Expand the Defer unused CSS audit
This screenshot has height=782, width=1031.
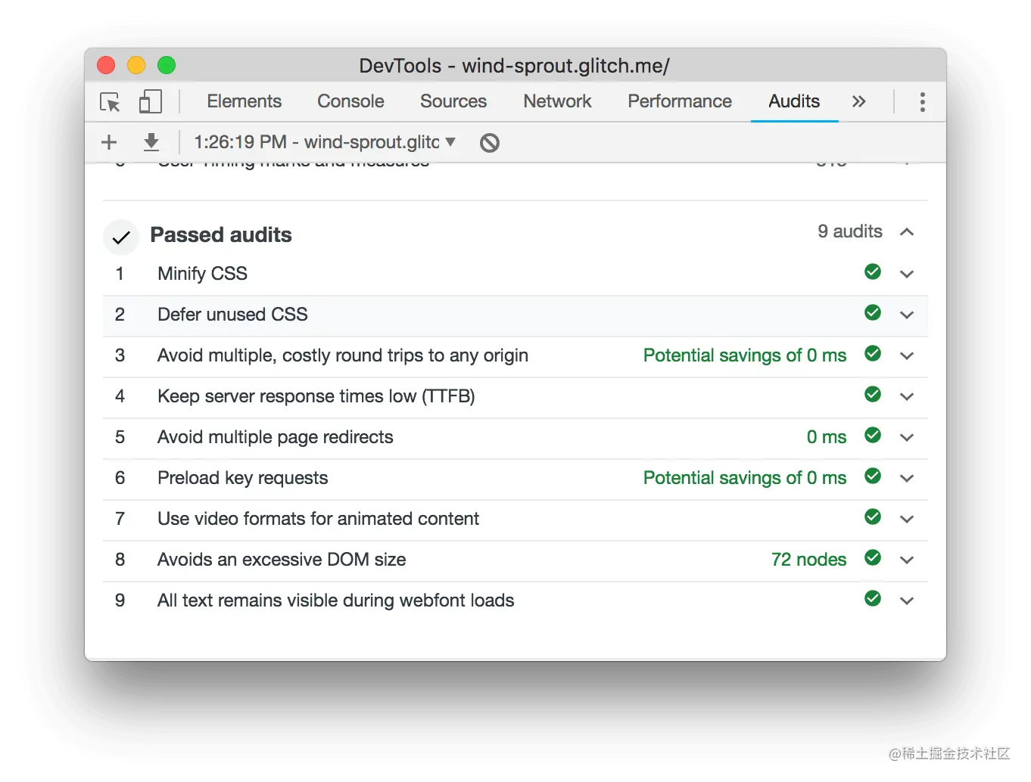[x=907, y=315]
